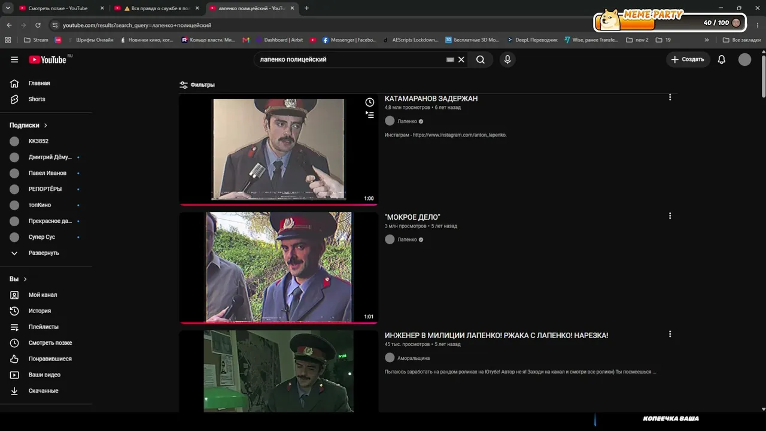The height and width of the screenshot is (431, 766).
Task: Close the Вся правда о службе tab
Action: pyautogui.click(x=197, y=8)
